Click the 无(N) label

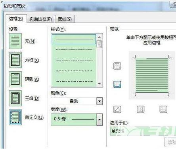coord(30,41)
